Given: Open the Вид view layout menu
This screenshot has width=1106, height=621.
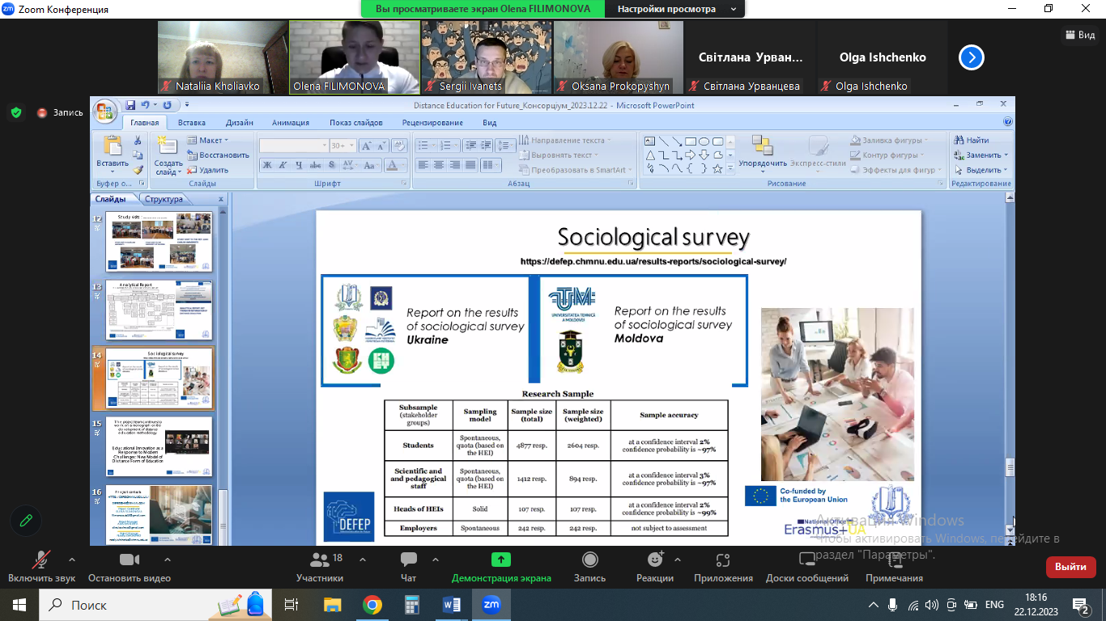Looking at the screenshot, I should 1079,35.
